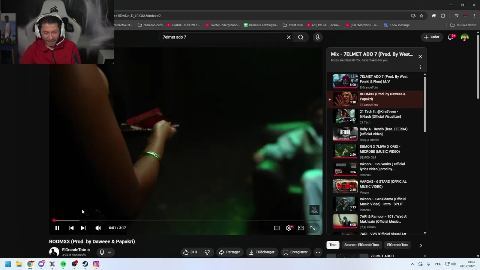Open Spotify from the taskbar

pyautogui.click(x=63, y=264)
